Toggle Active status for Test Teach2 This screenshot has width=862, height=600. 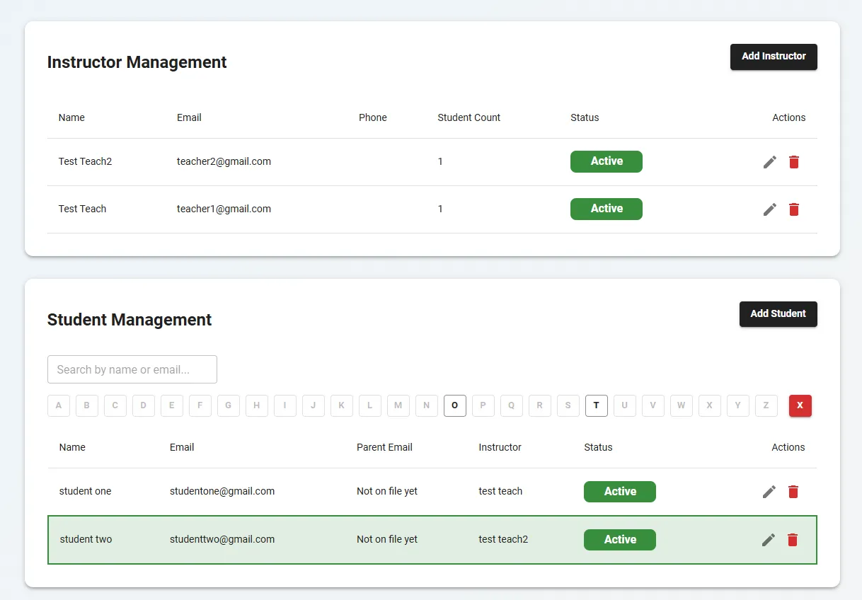(606, 161)
